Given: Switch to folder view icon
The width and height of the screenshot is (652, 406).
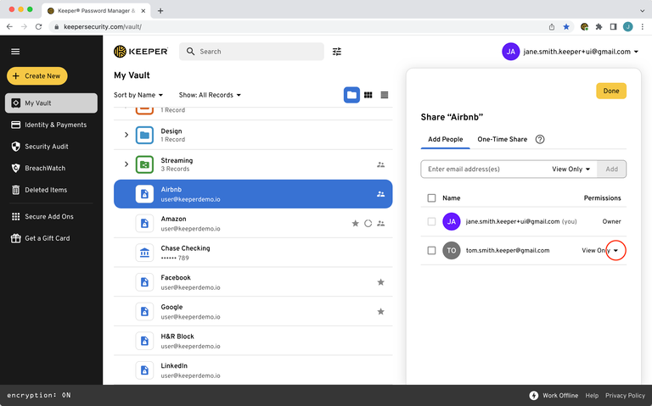Looking at the screenshot, I should click(x=351, y=95).
